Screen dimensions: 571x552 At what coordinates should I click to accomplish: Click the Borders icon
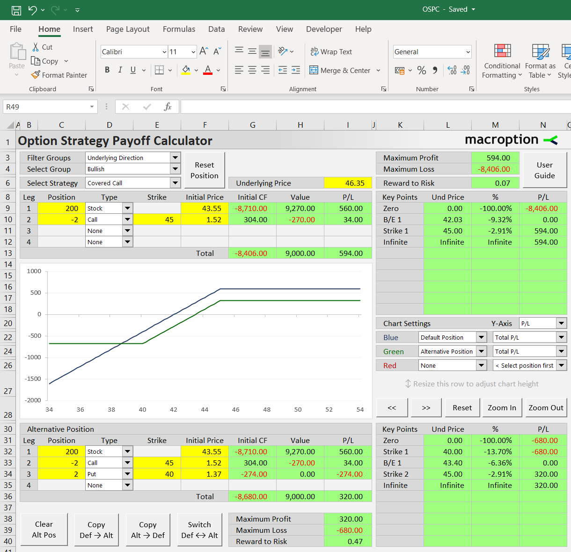tap(159, 70)
